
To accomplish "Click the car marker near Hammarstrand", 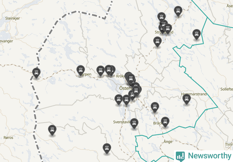I will 186,99.
